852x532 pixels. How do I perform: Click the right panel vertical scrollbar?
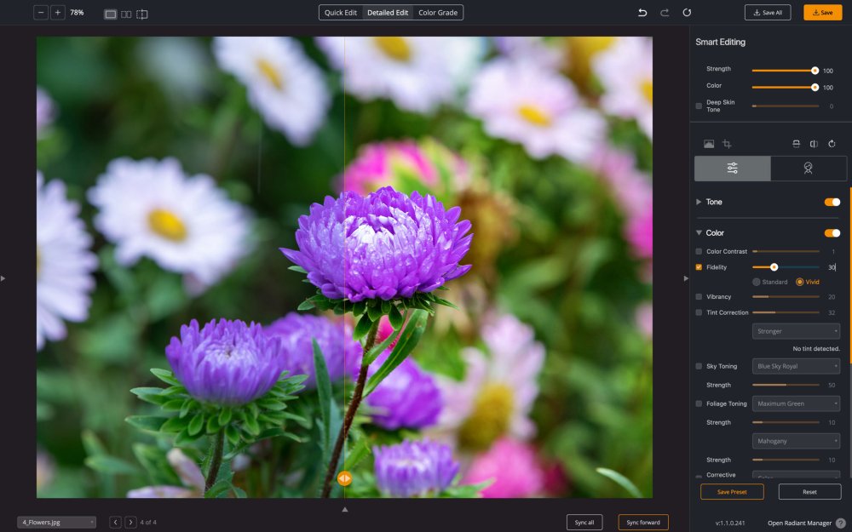(x=850, y=276)
